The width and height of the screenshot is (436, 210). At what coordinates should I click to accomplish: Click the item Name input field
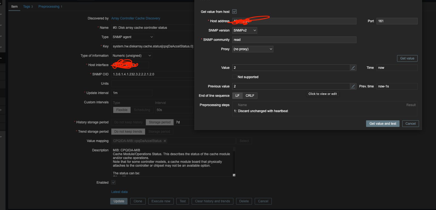point(153,28)
